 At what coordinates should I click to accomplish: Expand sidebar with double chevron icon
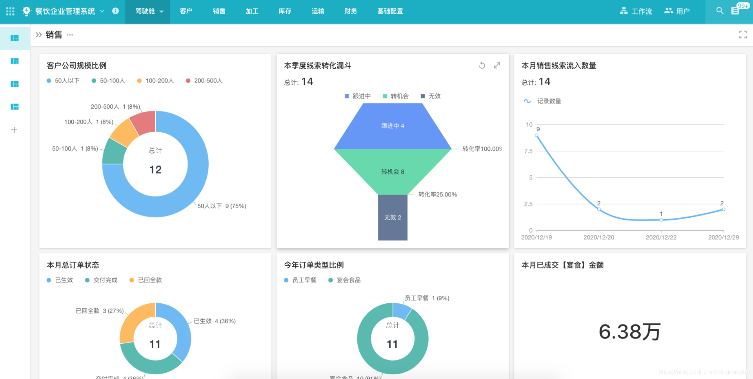38,35
